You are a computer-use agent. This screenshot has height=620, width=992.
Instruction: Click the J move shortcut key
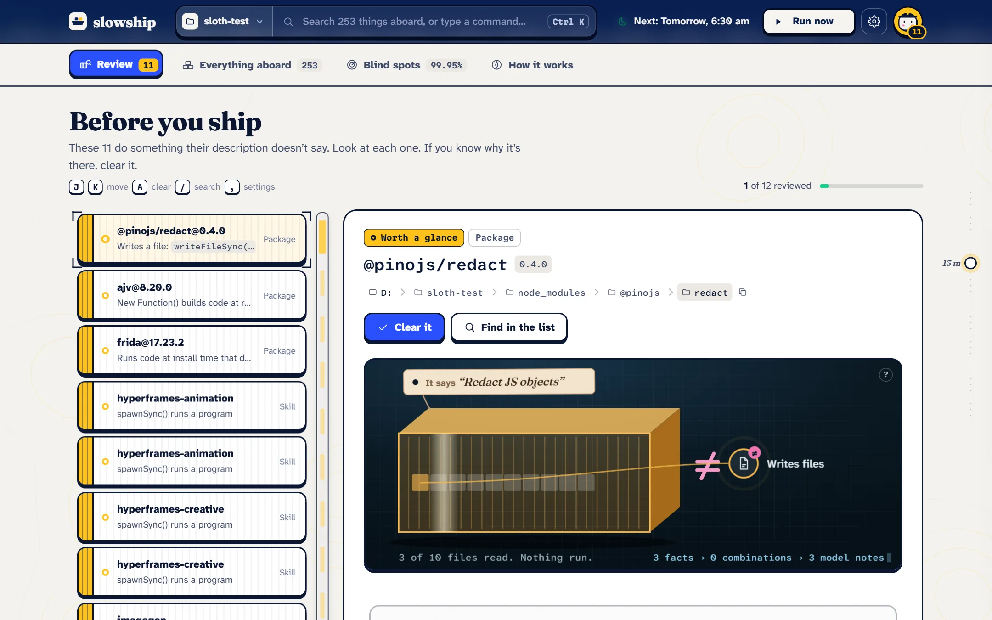pyautogui.click(x=76, y=187)
